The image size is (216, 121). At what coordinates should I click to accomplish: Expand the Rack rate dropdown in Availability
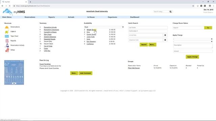point(104,27)
